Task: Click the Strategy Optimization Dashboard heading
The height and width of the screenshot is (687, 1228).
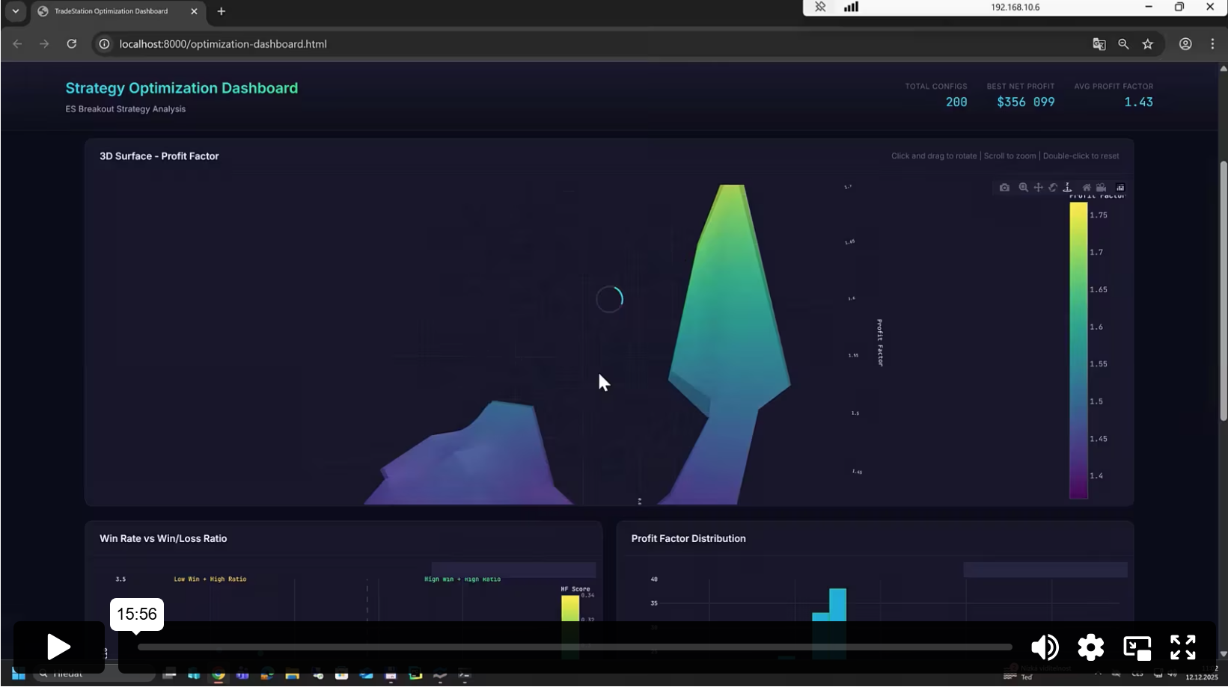Action: [x=182, y=88]
